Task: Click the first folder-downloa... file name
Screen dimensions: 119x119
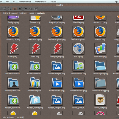Action: pyautogui.click(x=13, y=73)
